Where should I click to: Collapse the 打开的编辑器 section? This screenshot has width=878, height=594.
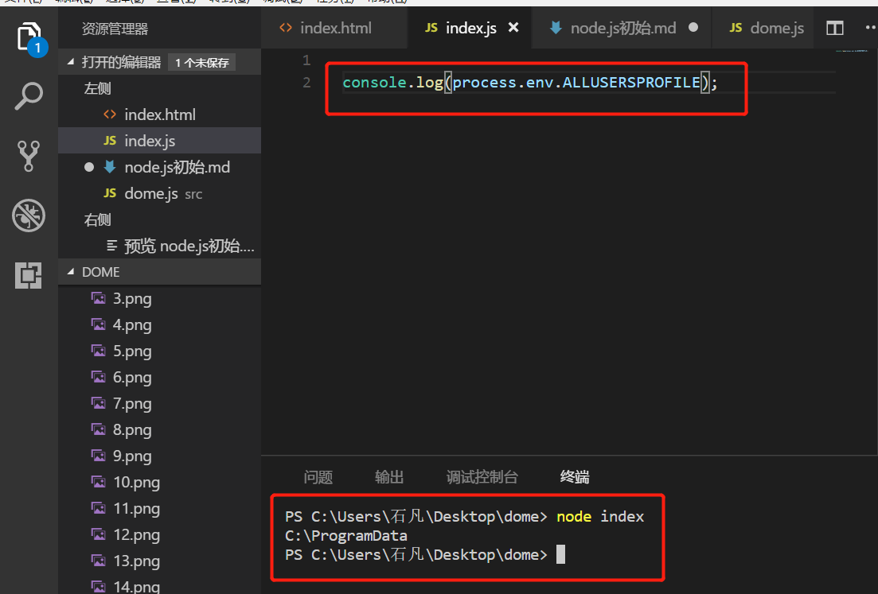coord(72,62)
